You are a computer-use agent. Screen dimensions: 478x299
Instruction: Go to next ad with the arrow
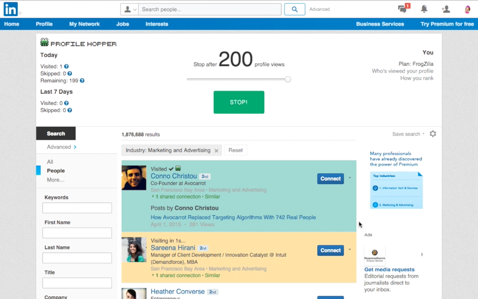(422, 255)
